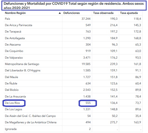Click the highlighted De Los Ríos label

(12, 103)
